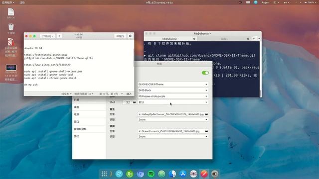Click the (无) clear button next to Shell
This screenshot has height=179, width=319.
tap(128, 102)
